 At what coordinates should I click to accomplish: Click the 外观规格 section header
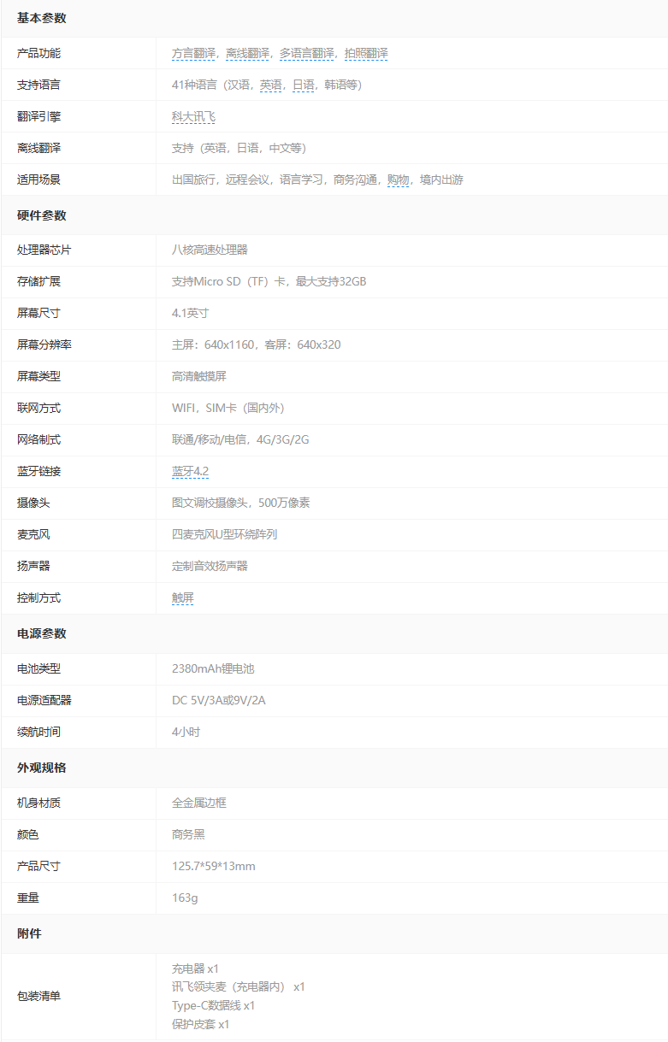pos(42,768)
